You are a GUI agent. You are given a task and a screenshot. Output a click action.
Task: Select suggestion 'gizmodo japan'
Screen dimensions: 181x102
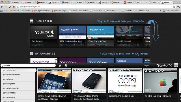tap(18, 84)
